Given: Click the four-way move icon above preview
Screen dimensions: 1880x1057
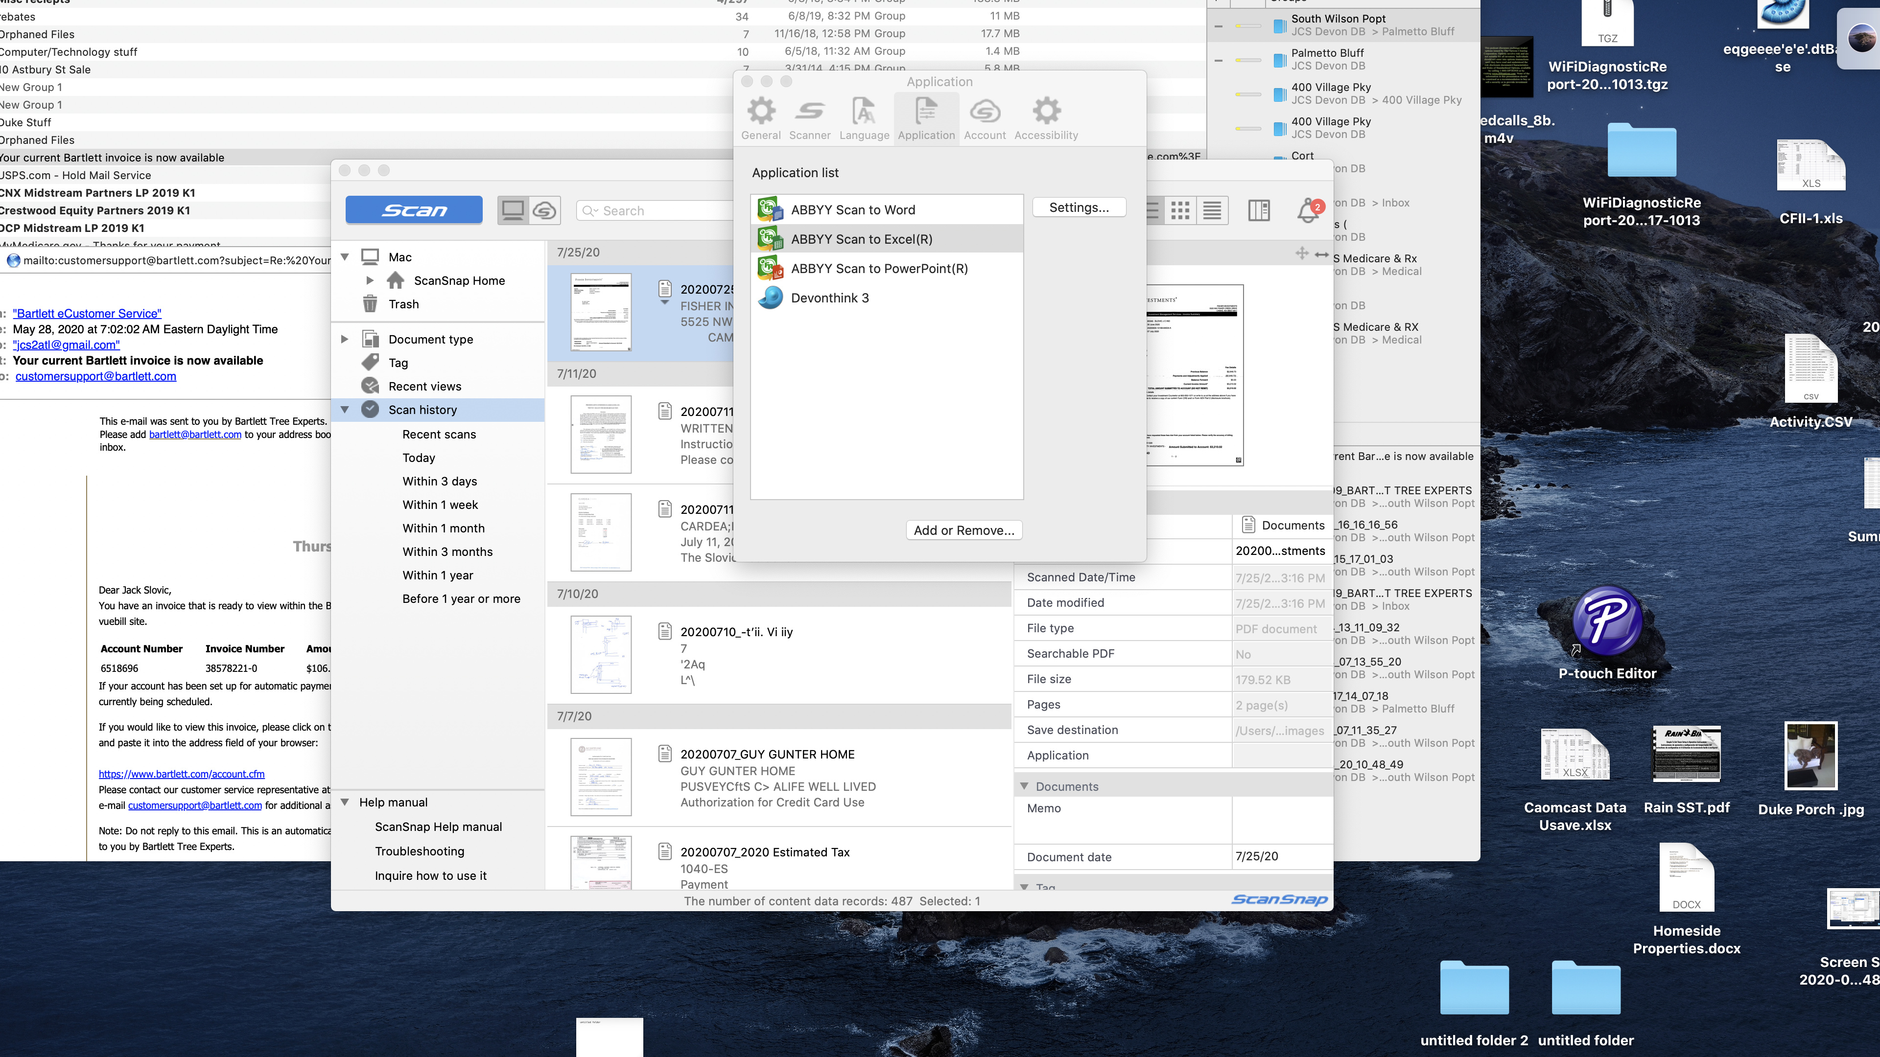Looking at the screenshot, I should tap(1301, 253).
